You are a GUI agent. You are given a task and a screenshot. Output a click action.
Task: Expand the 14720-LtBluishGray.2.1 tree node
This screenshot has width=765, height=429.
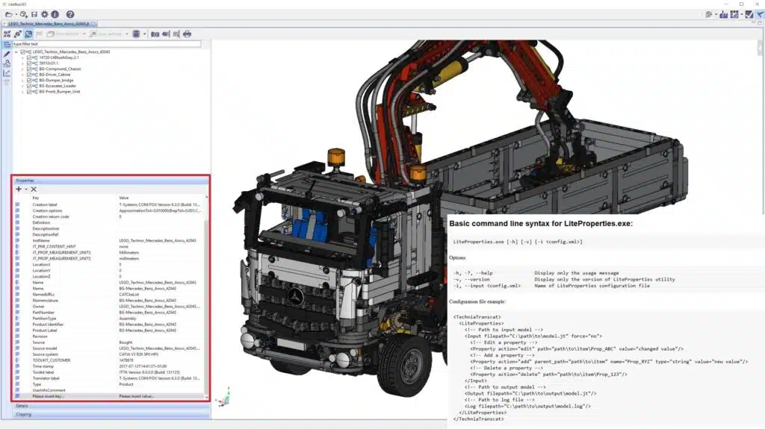click(22, 57)
